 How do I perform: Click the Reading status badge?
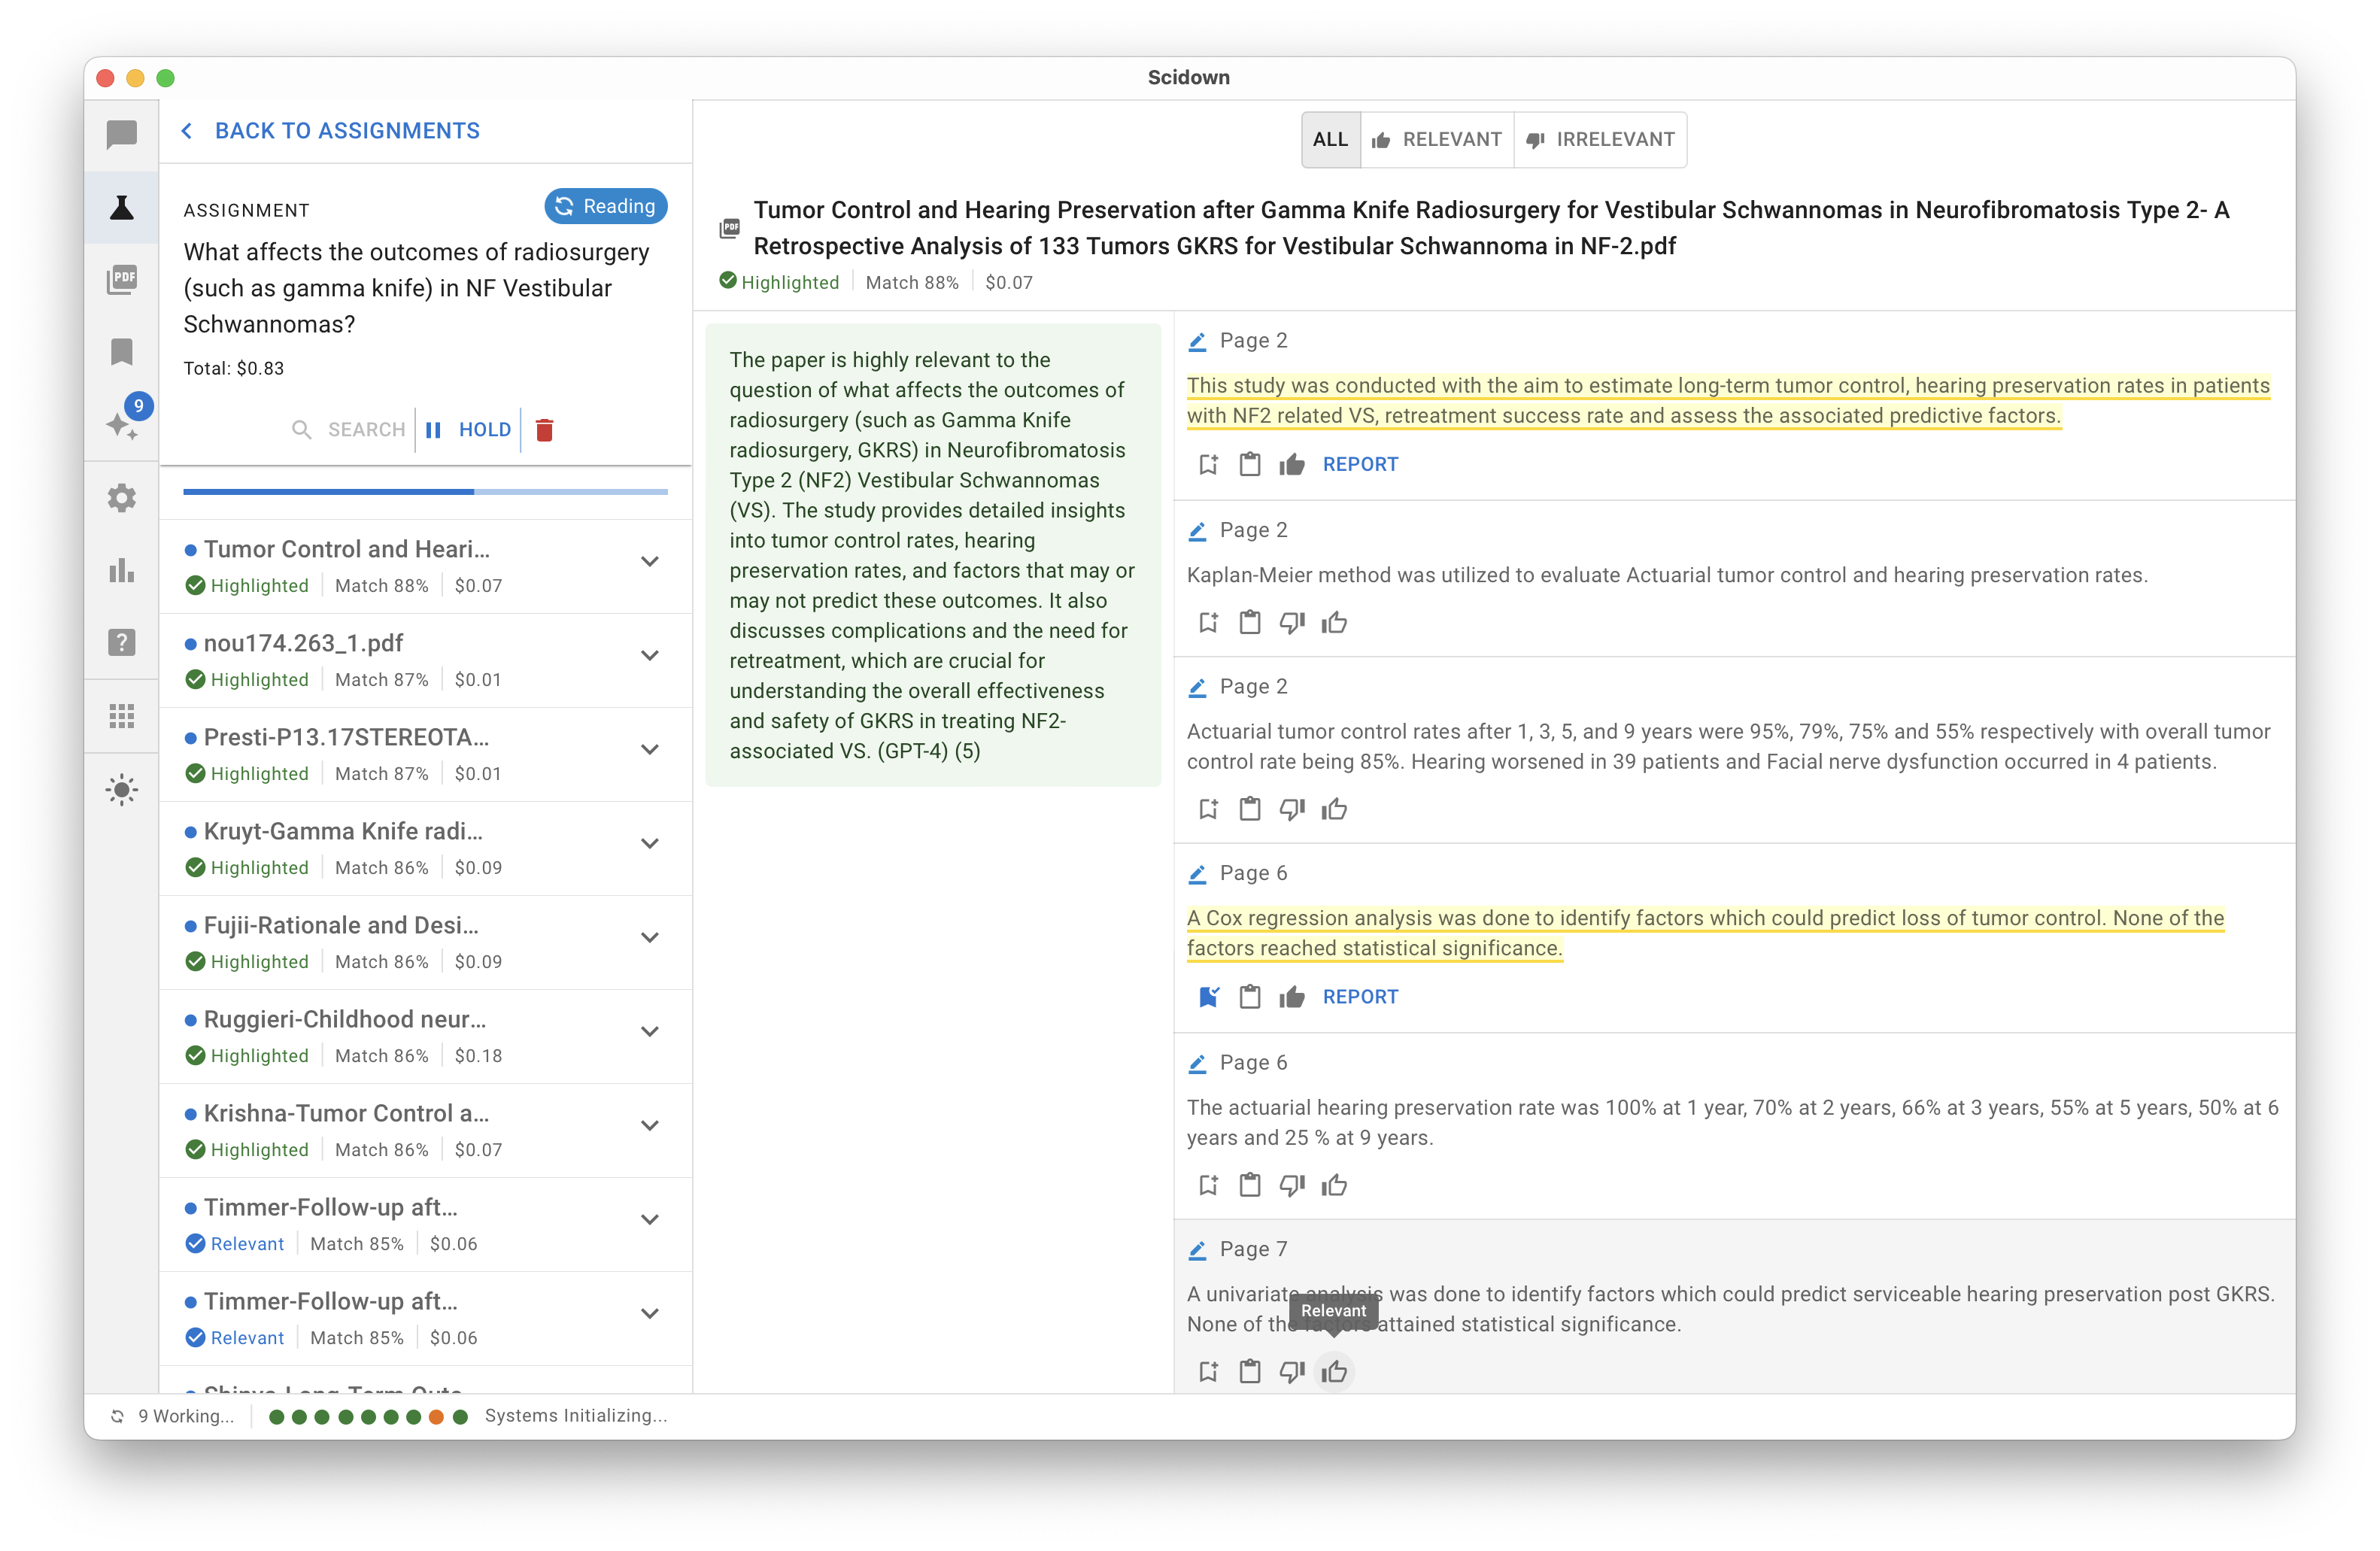(x=606, y=206)
